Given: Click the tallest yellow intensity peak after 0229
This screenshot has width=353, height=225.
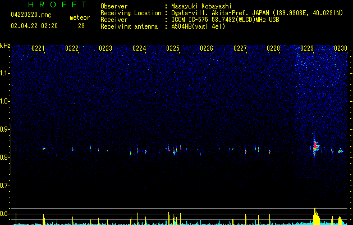Looking at the screenshot, I should [315, 216].
